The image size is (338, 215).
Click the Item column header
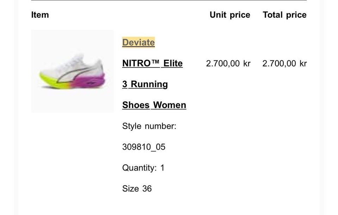coord(40,15)
